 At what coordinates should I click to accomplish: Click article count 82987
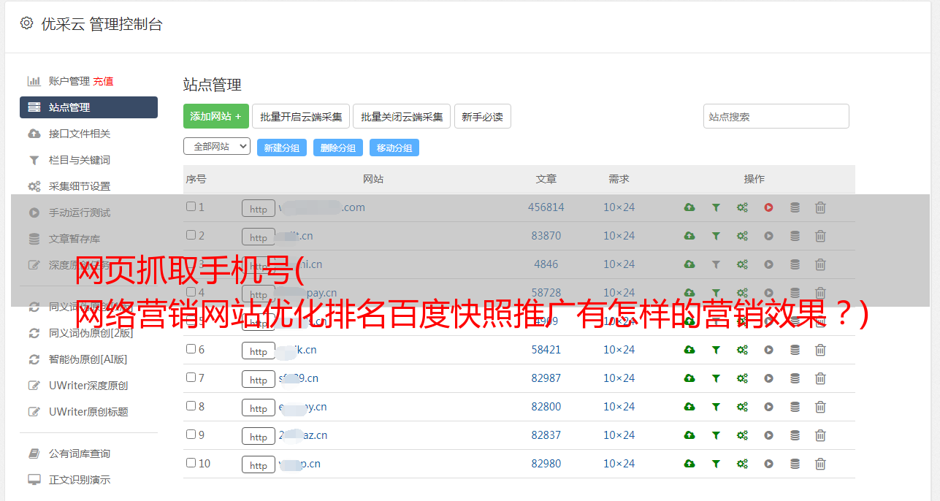click(546, 378)
